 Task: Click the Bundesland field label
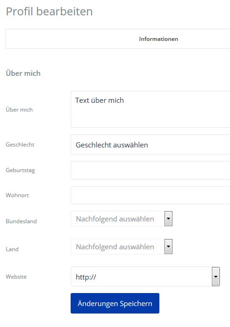coord(21,221)
